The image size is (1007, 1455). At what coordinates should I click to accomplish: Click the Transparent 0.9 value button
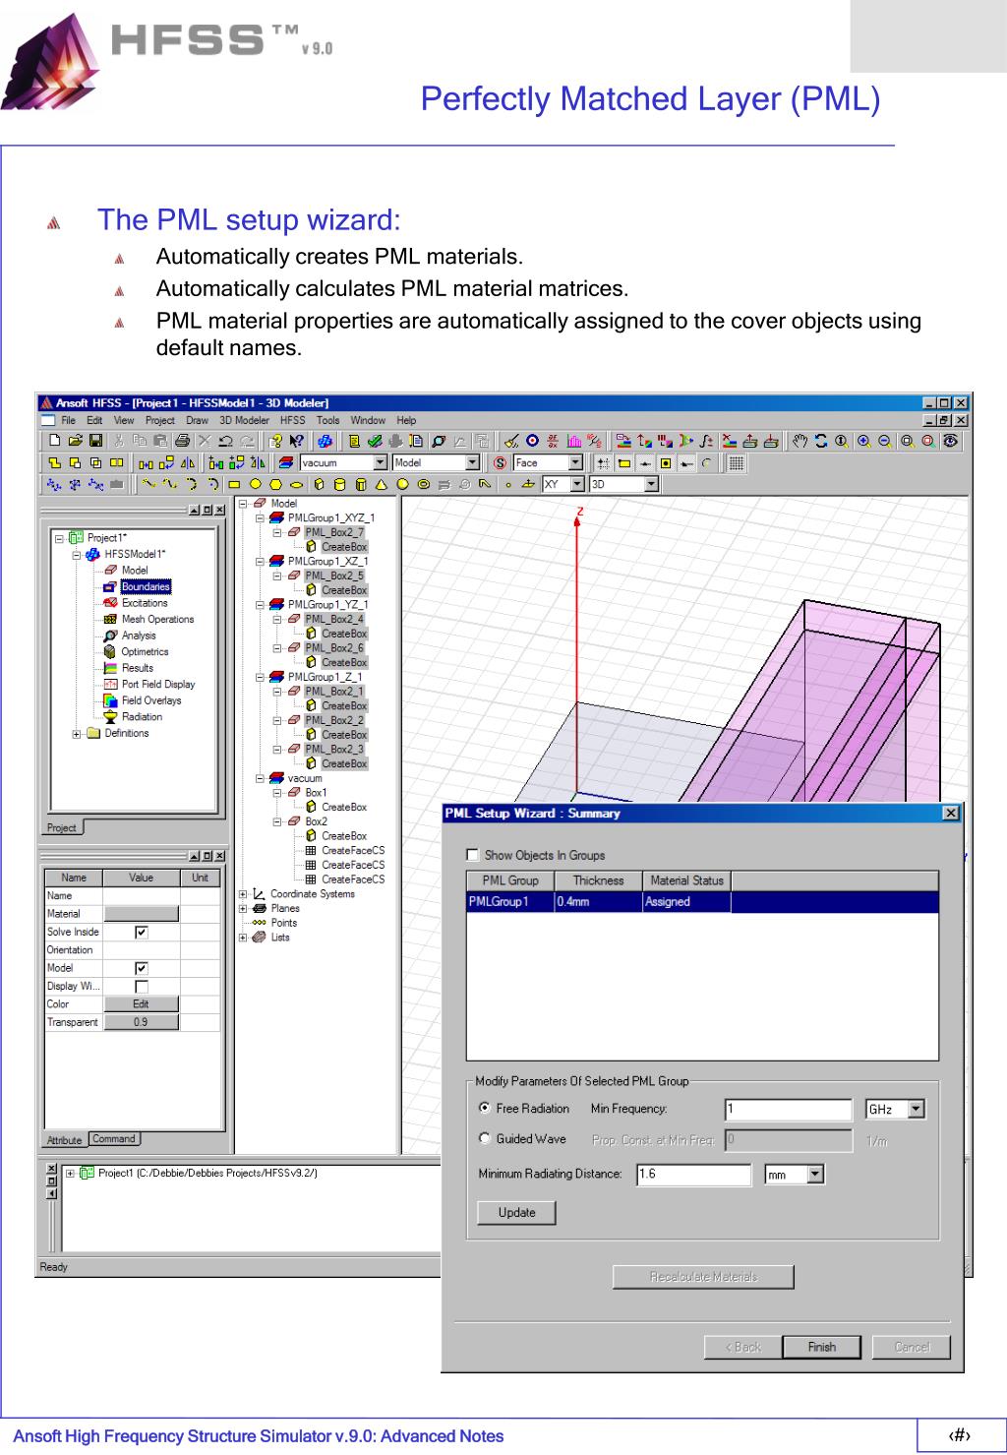tap(142, 1022)
